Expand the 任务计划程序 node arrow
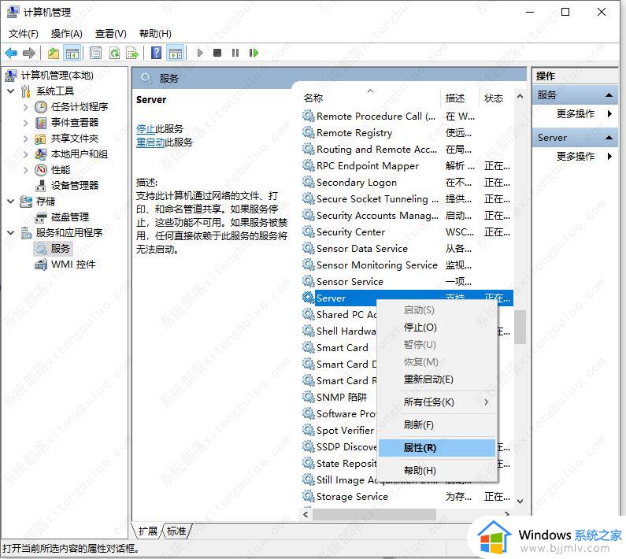Viewport: 626px width, 559px height. (25, 107)
